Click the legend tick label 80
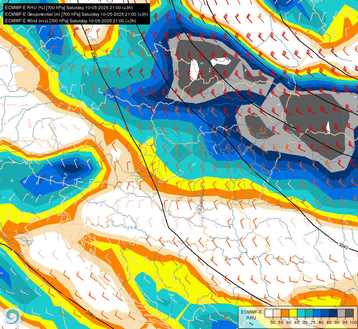Viewport: 358px width, 329px height. [321, 323]
